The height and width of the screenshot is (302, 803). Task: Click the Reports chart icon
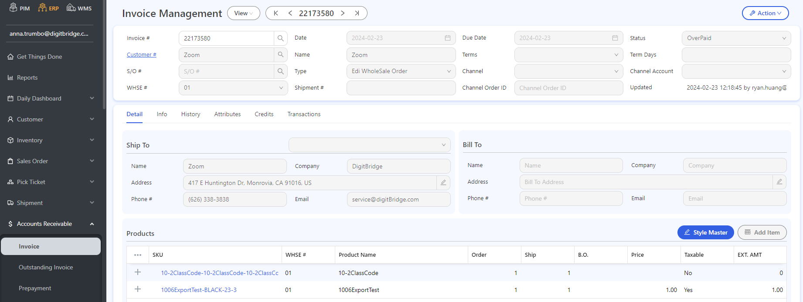10,77
